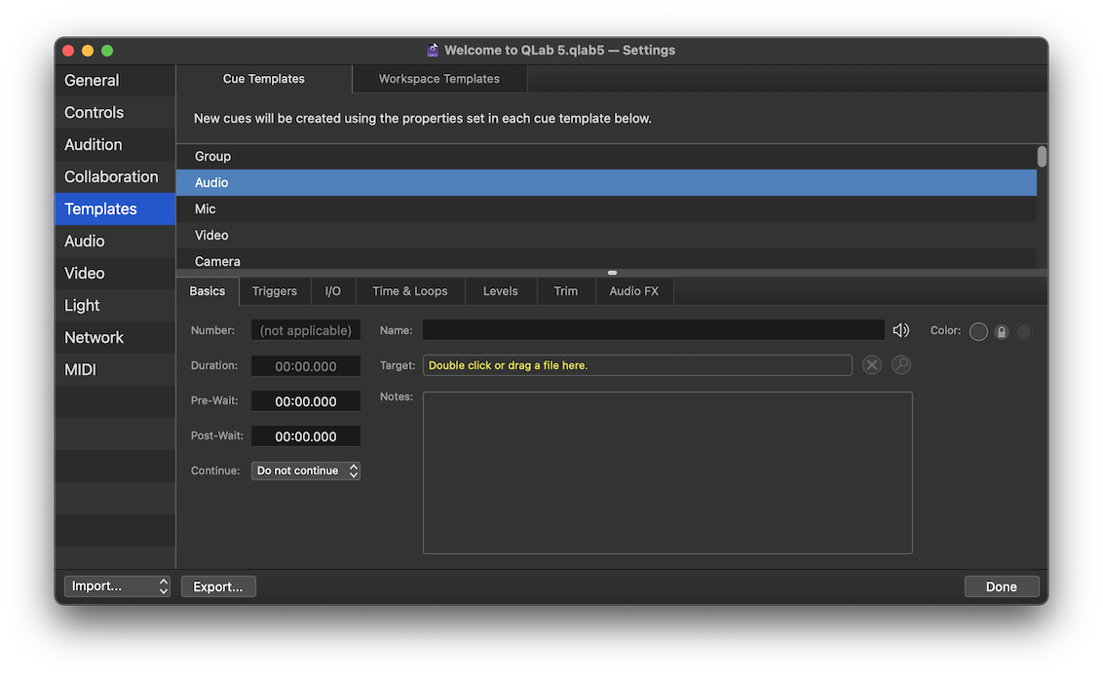Reveal the target file with the magnifier icon
The height and width of the screenshot is (677, 1103).
click(x=901, y=365)
